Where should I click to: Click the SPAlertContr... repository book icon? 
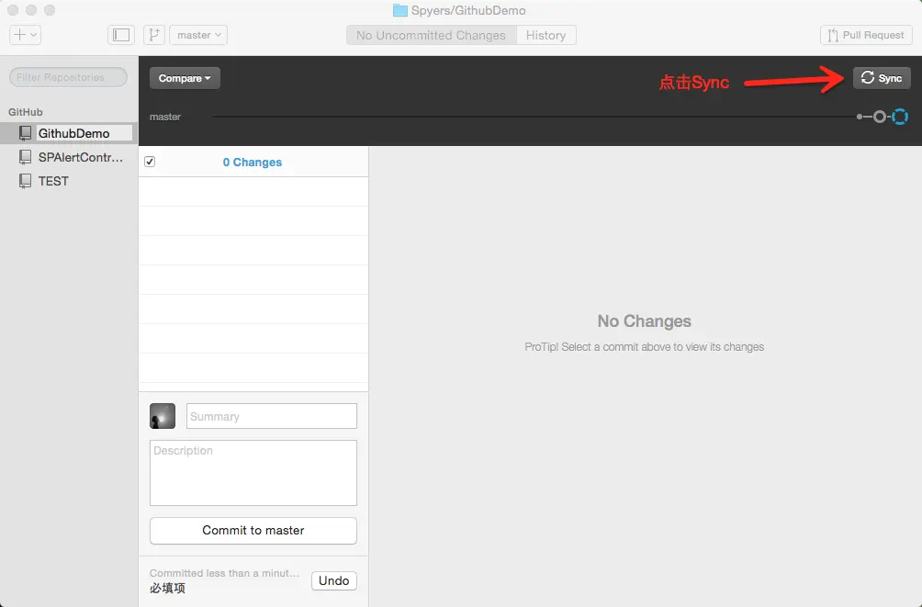point(26,157)
